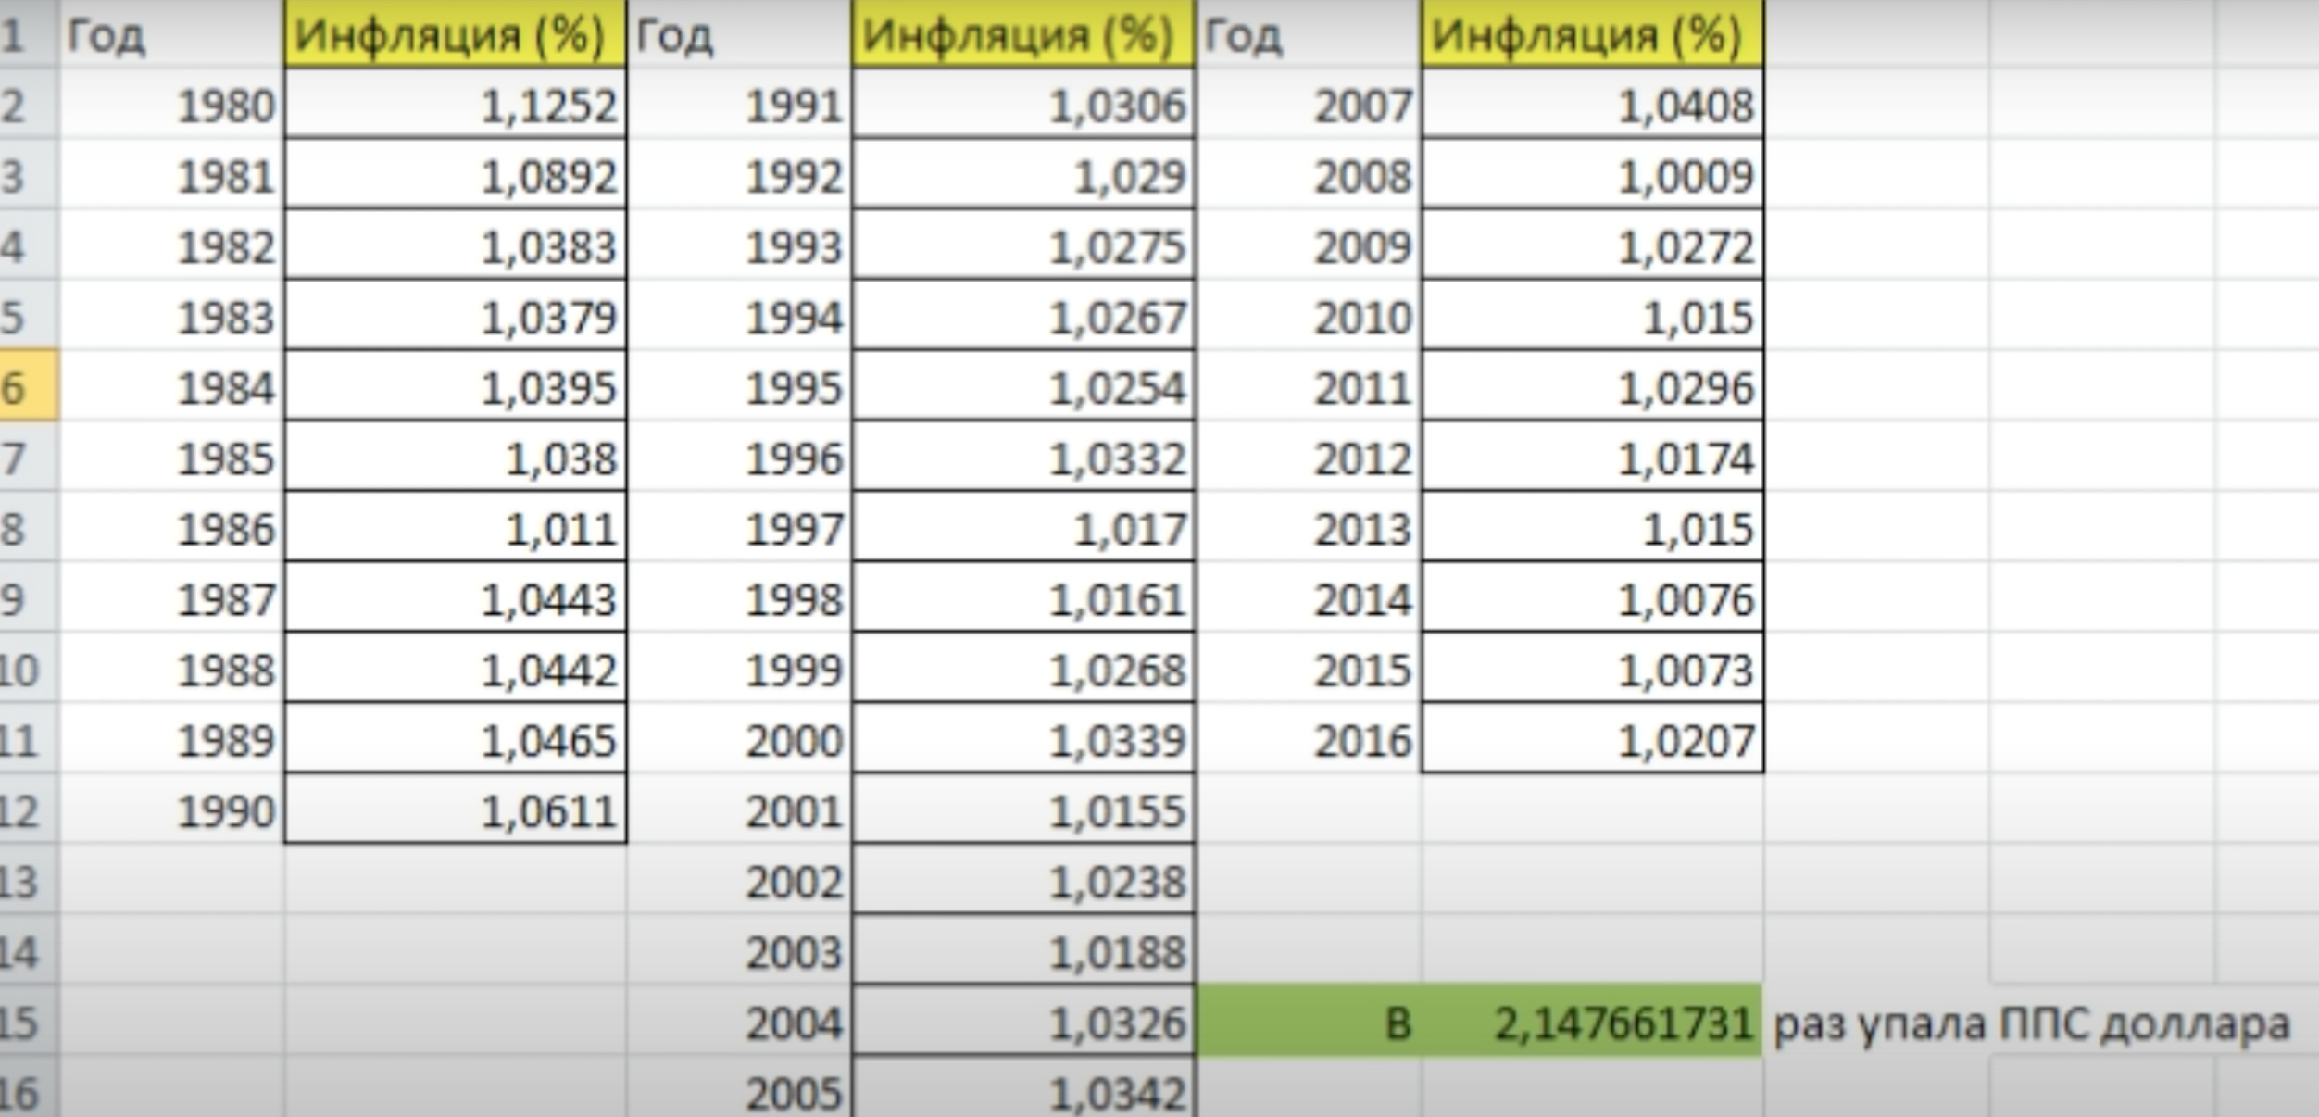Select row header 15
The width and height of the screenshot is (2319, 1117).
pos(29,1021)
